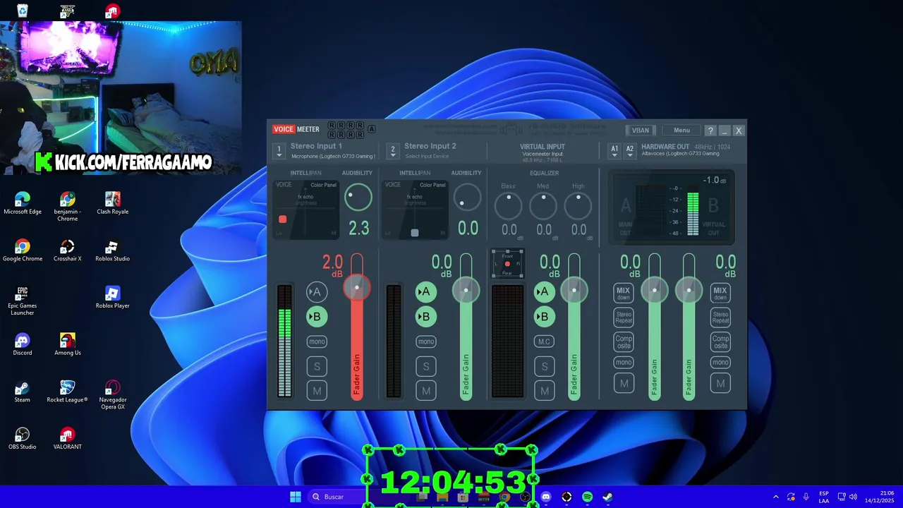Click Stereo Input 1 Intellipan voice panel
903x508 pixels.
point(306,209)
